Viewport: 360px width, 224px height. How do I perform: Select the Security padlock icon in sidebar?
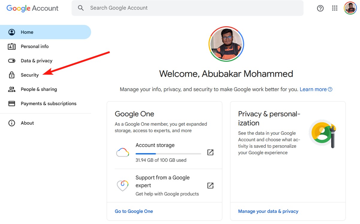point(11,75)
